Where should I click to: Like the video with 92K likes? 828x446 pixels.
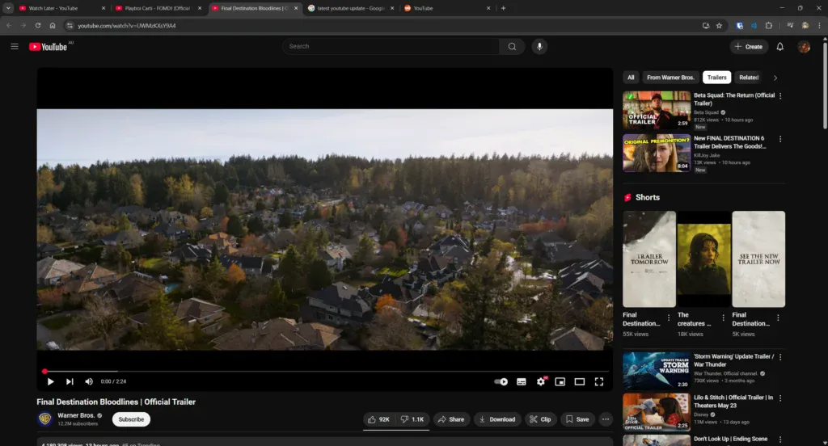click(x=378, y=419)
